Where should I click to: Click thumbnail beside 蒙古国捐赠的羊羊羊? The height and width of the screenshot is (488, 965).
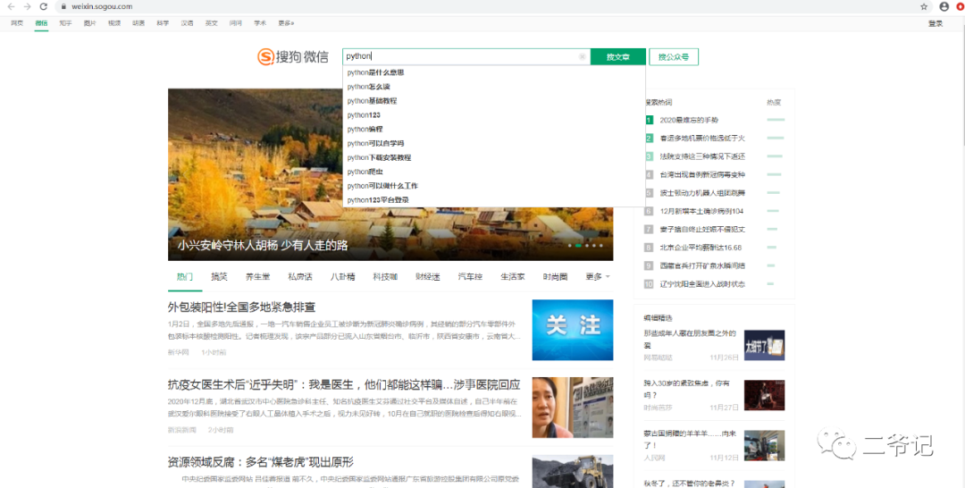pos(764,445)
